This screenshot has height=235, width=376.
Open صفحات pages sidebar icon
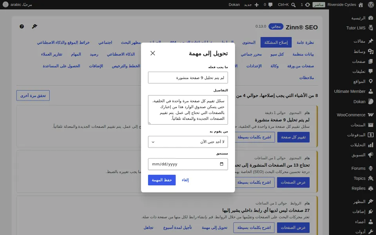pyautogui.click(x=371, y=61)
